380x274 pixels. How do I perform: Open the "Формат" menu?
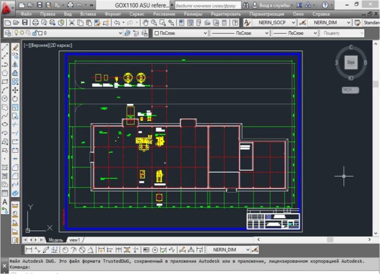click(x=113, y=14)
